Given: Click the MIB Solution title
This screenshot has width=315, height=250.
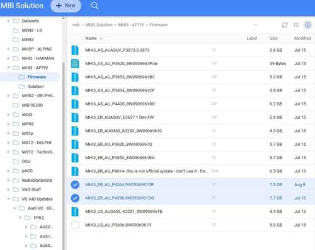Looking at the screenshot, I should (22, 6).
